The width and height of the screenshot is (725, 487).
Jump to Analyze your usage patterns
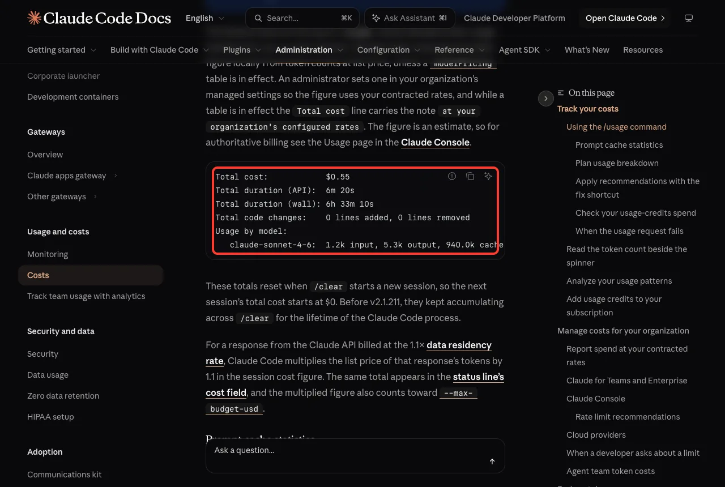tap(619, 281)
